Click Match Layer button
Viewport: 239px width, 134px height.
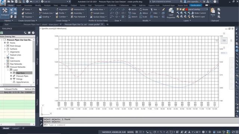(198, 17)
